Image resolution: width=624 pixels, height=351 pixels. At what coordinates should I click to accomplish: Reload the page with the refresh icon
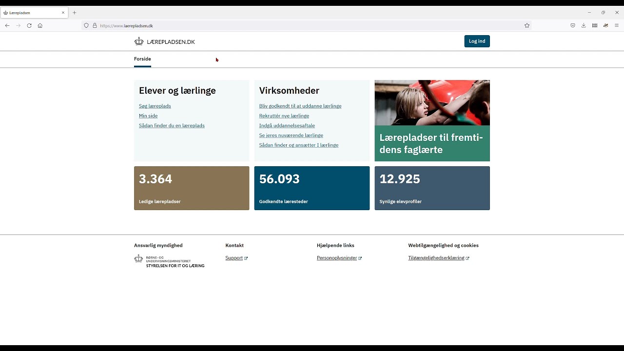click(29, 25)
